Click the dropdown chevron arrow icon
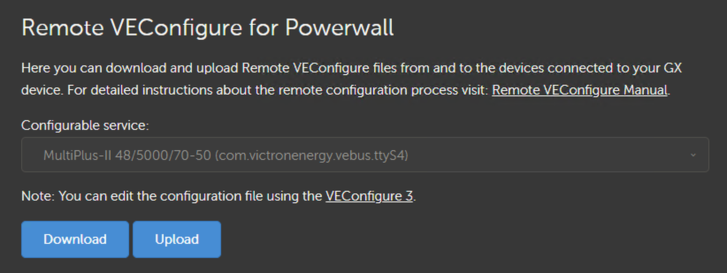Viewport: 727px width, 273px height. tap(693, 155)
